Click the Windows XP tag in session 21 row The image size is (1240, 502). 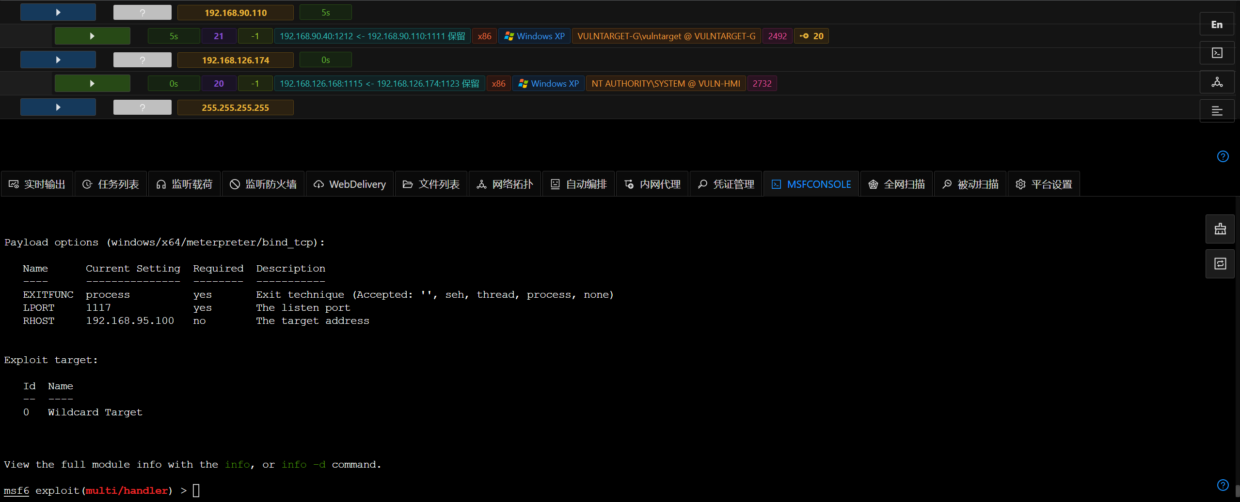(535, 36)
